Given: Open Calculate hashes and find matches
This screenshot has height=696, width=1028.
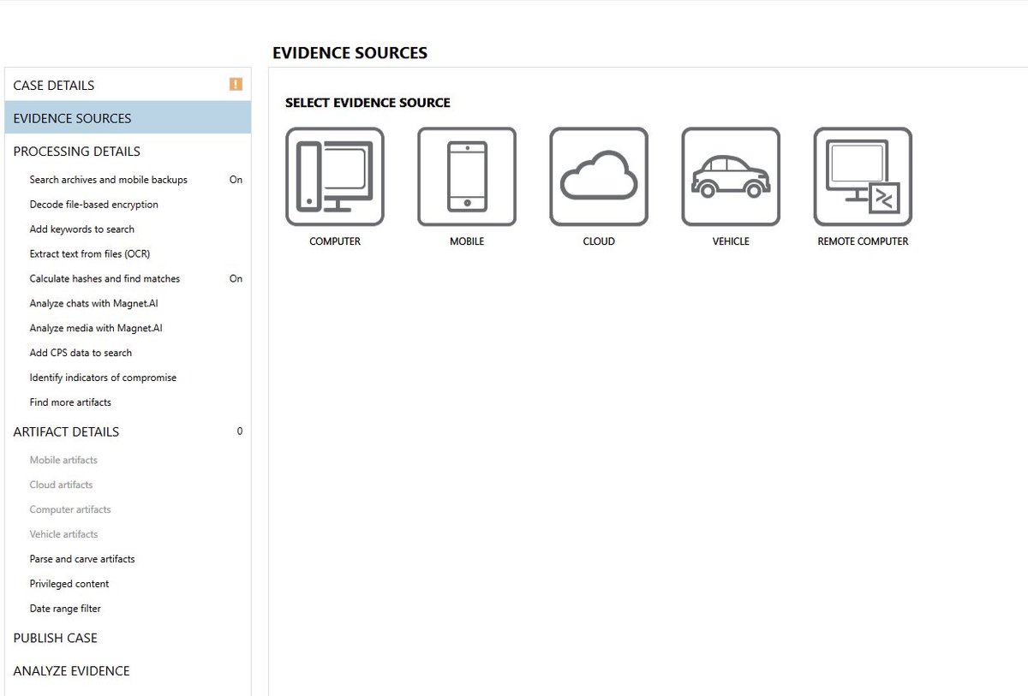Looking at the screenshot, I should point(105,278).
